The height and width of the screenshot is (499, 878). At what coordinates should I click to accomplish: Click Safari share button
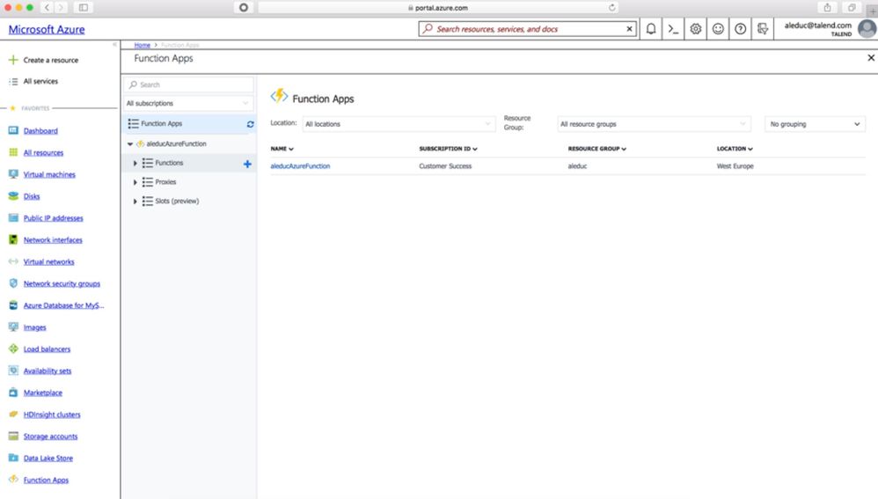pos(827,7)
